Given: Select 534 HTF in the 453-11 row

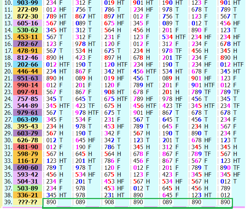Looking at the screenshot, I should coord(174,37).
